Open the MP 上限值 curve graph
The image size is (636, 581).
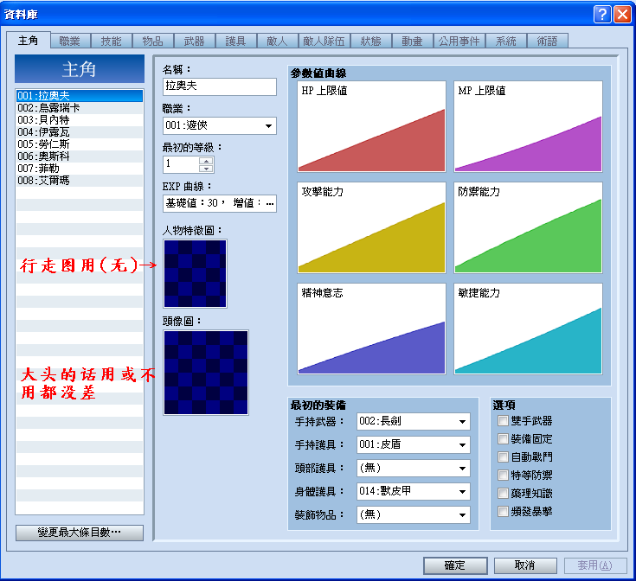pos(528,126)
